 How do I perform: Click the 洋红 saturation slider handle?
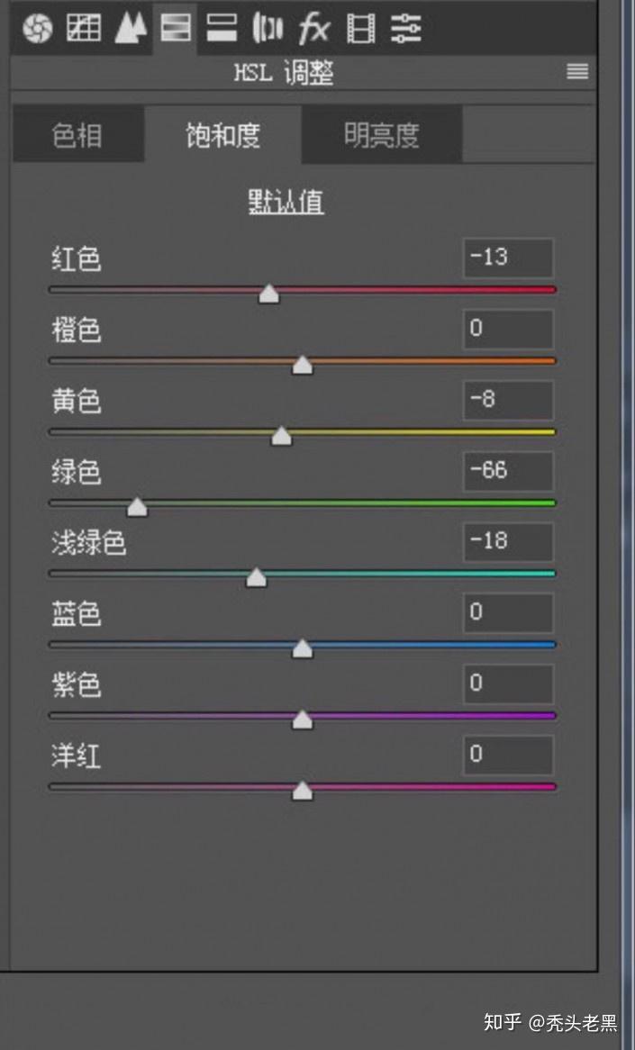(x=303, y=791)
